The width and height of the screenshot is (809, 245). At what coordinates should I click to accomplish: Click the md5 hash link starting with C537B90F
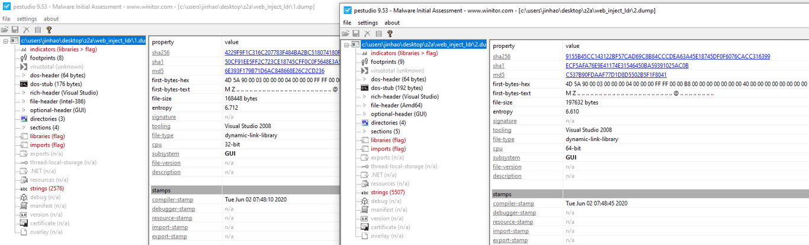pyautogui.click(x=616, y=75)
